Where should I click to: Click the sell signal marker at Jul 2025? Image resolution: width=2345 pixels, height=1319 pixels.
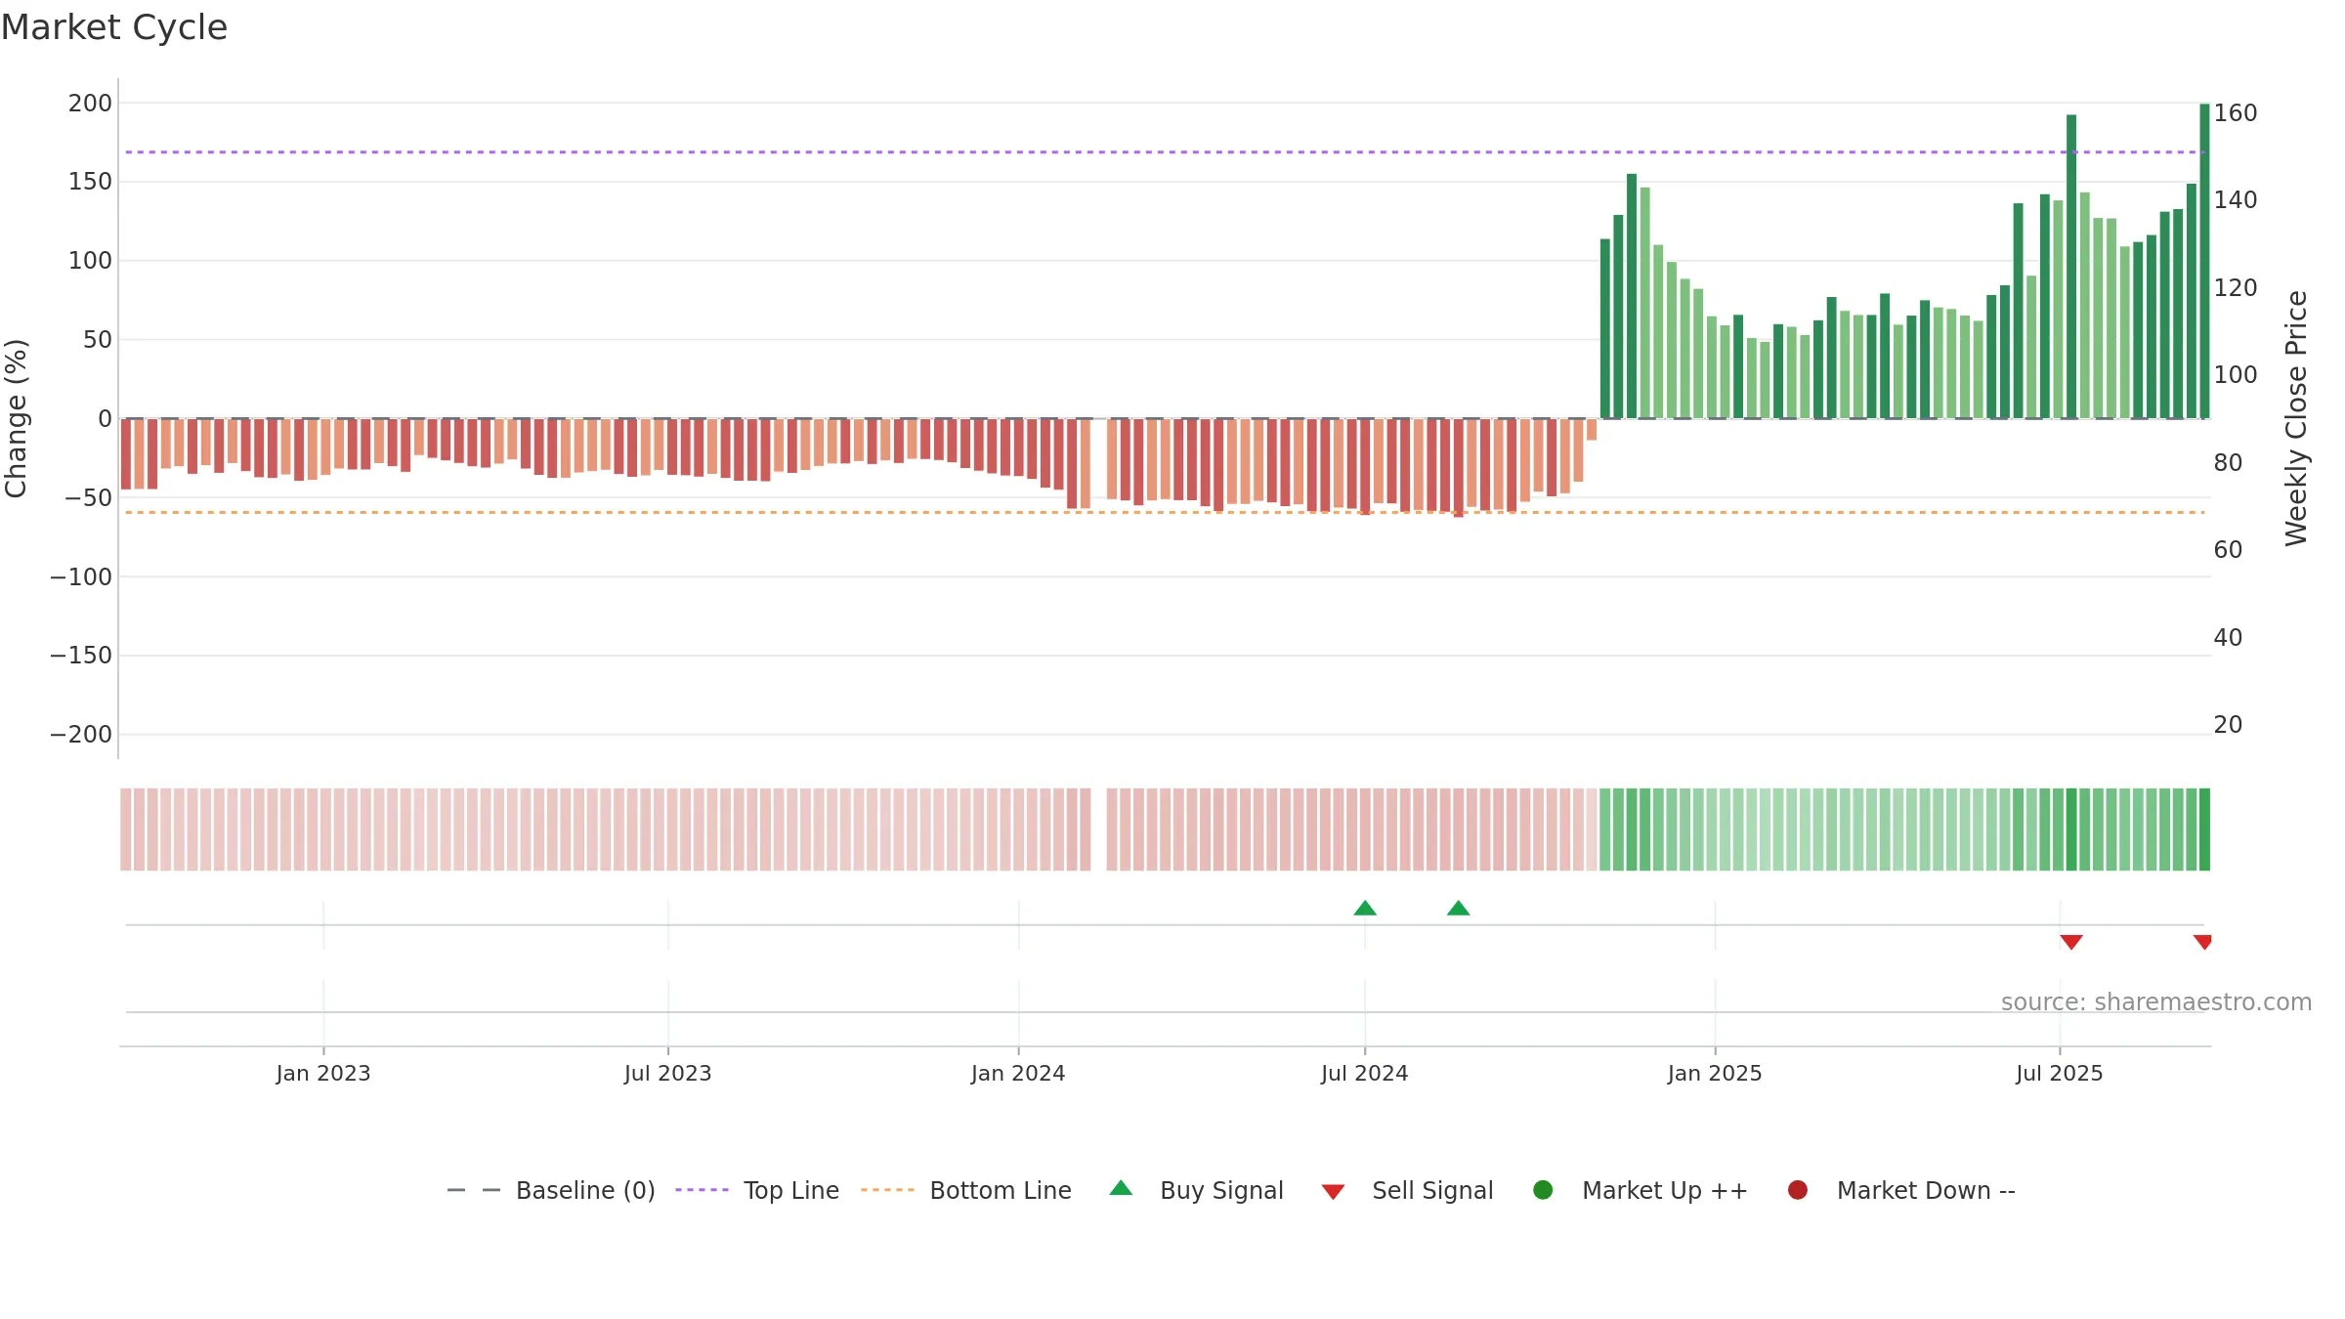2071,942
